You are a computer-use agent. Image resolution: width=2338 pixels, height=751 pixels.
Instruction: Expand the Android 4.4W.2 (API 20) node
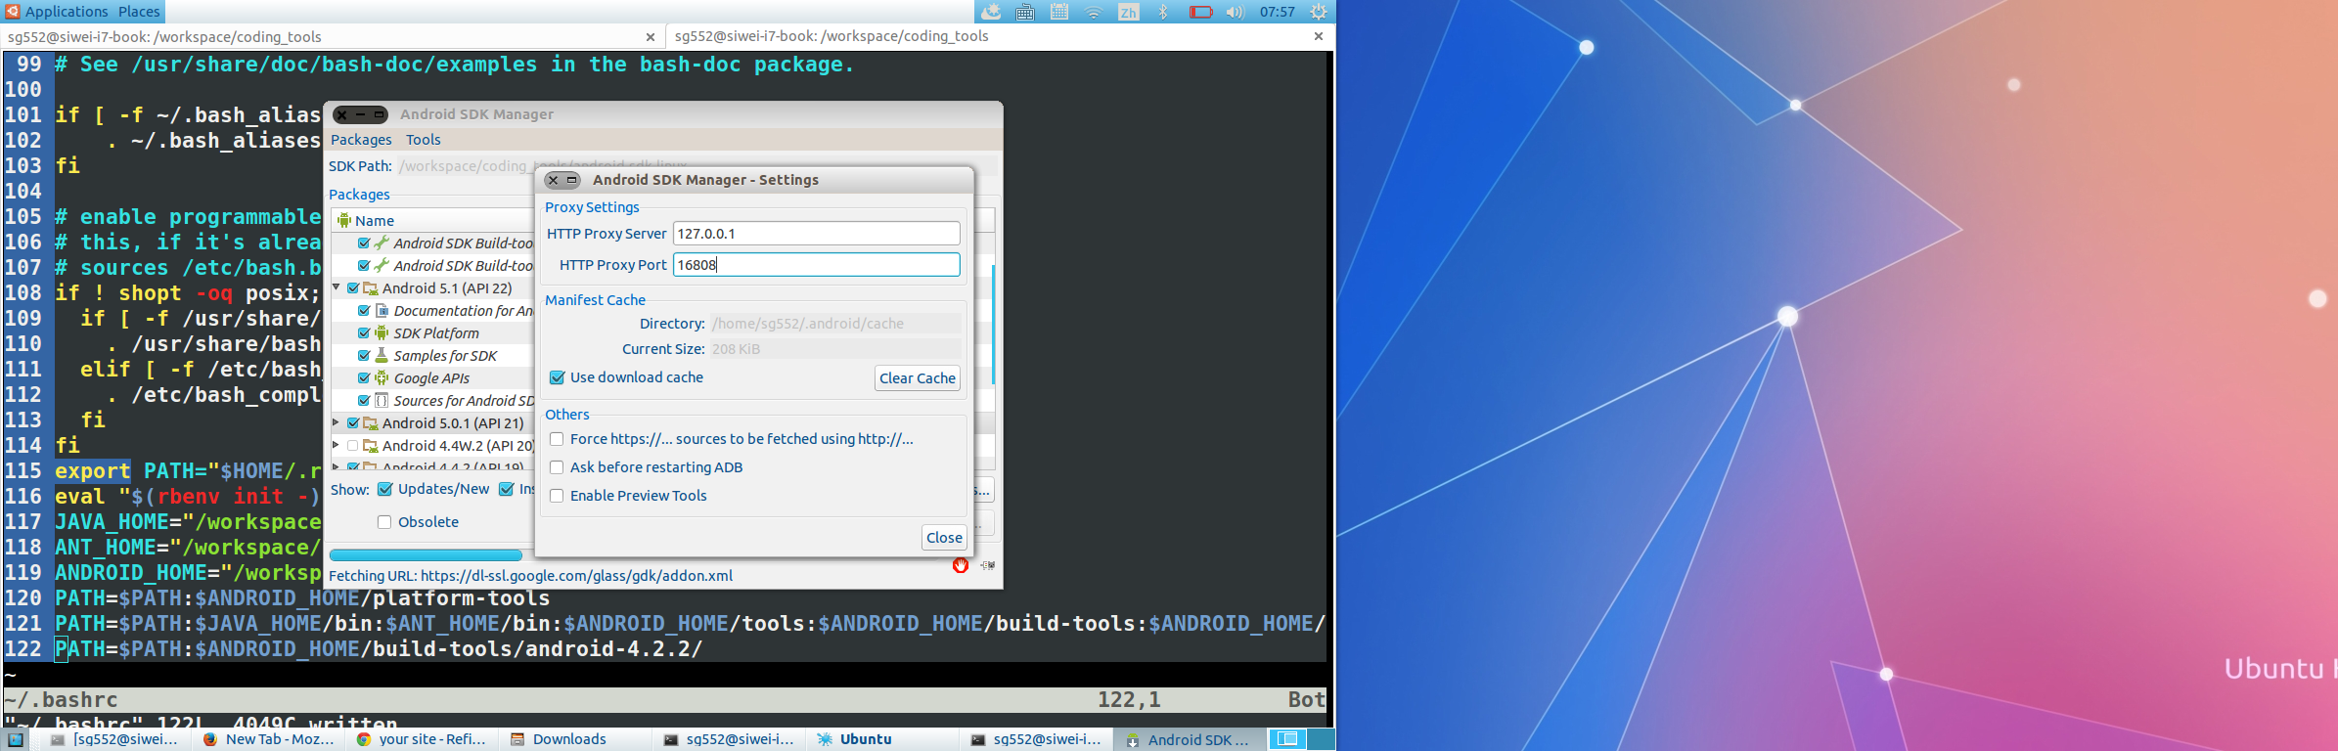click(337, 445)
